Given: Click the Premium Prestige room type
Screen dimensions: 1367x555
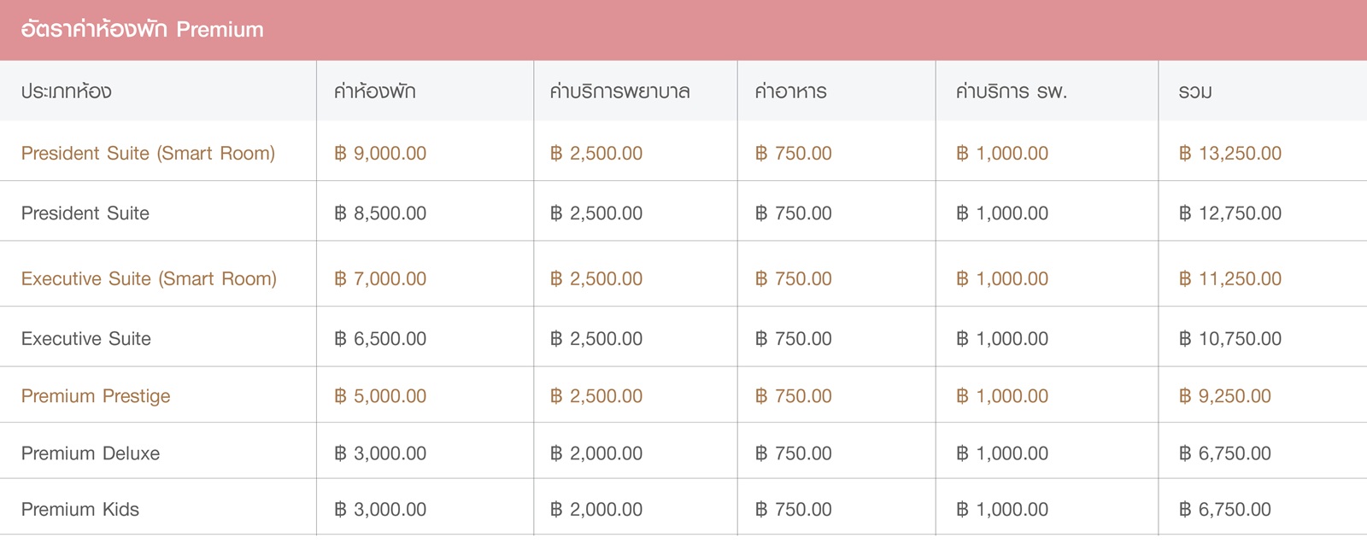Looking at the screenshot, I should tap(96, 396).
